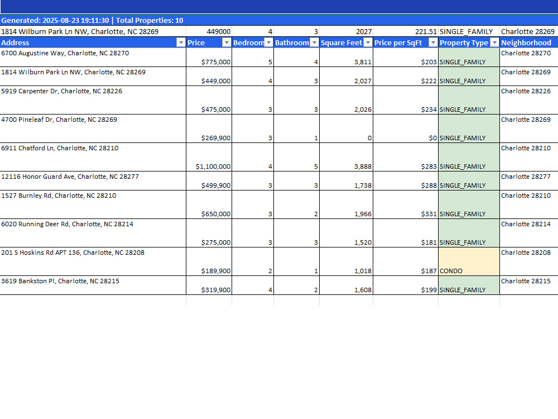Click the Charlotte 28277 neighborhood cell

click(x=529, y=181)
